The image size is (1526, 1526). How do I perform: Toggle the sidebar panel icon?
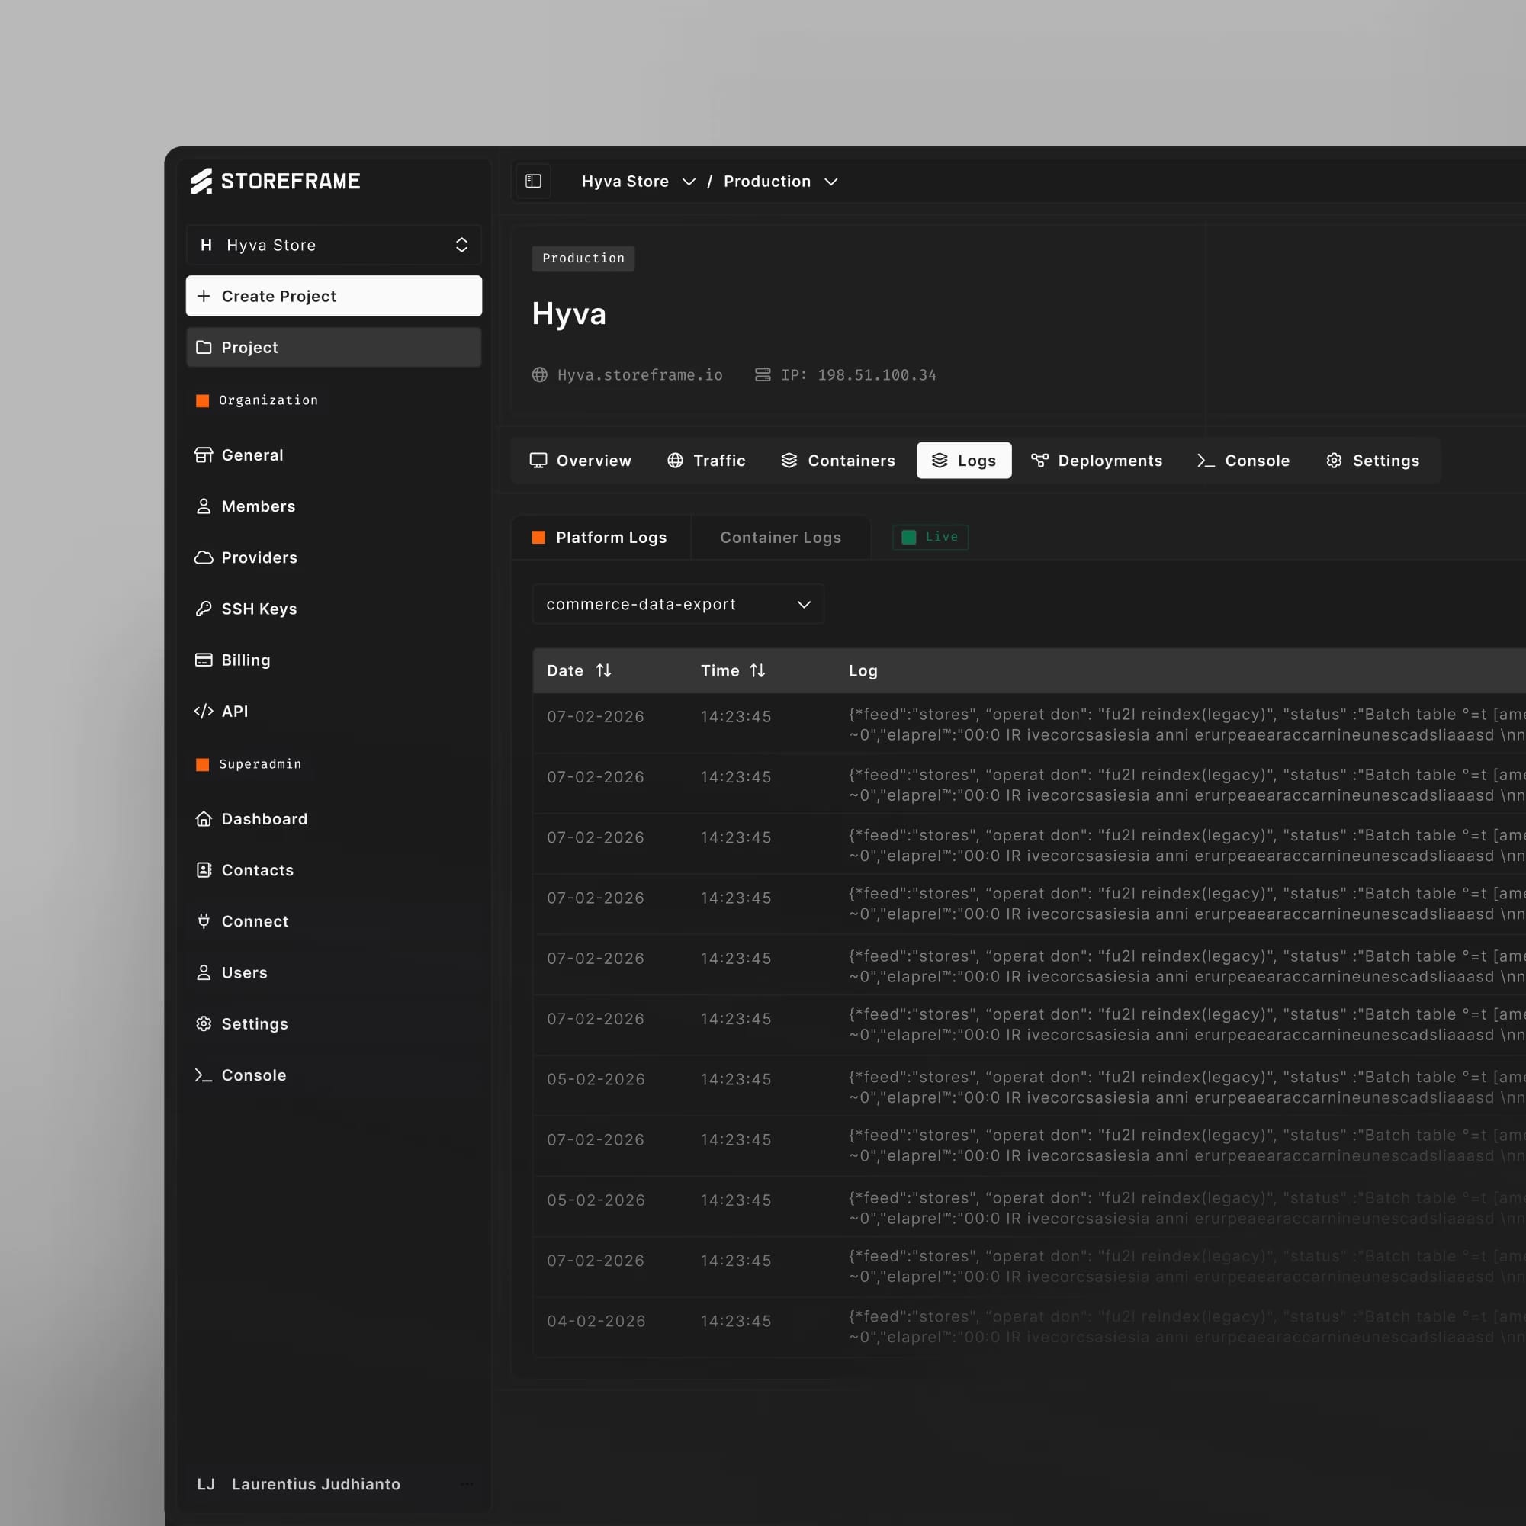533,181
